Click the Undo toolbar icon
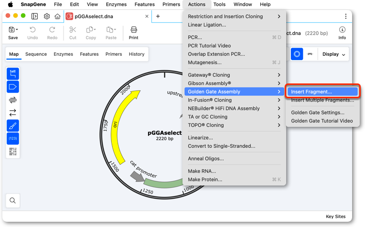365x227 pixels. click(32, 30)
